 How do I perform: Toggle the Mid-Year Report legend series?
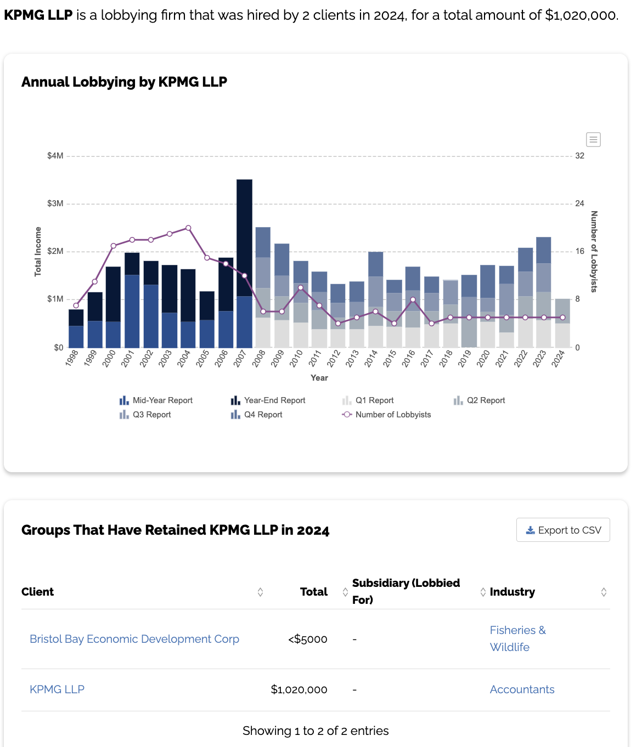156,400
